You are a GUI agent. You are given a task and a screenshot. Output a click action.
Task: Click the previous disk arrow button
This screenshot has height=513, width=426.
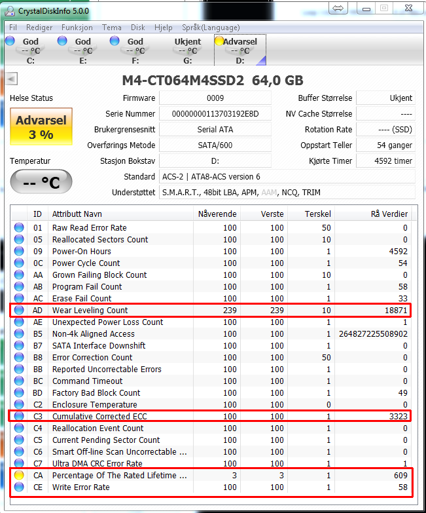coord(11,79)
